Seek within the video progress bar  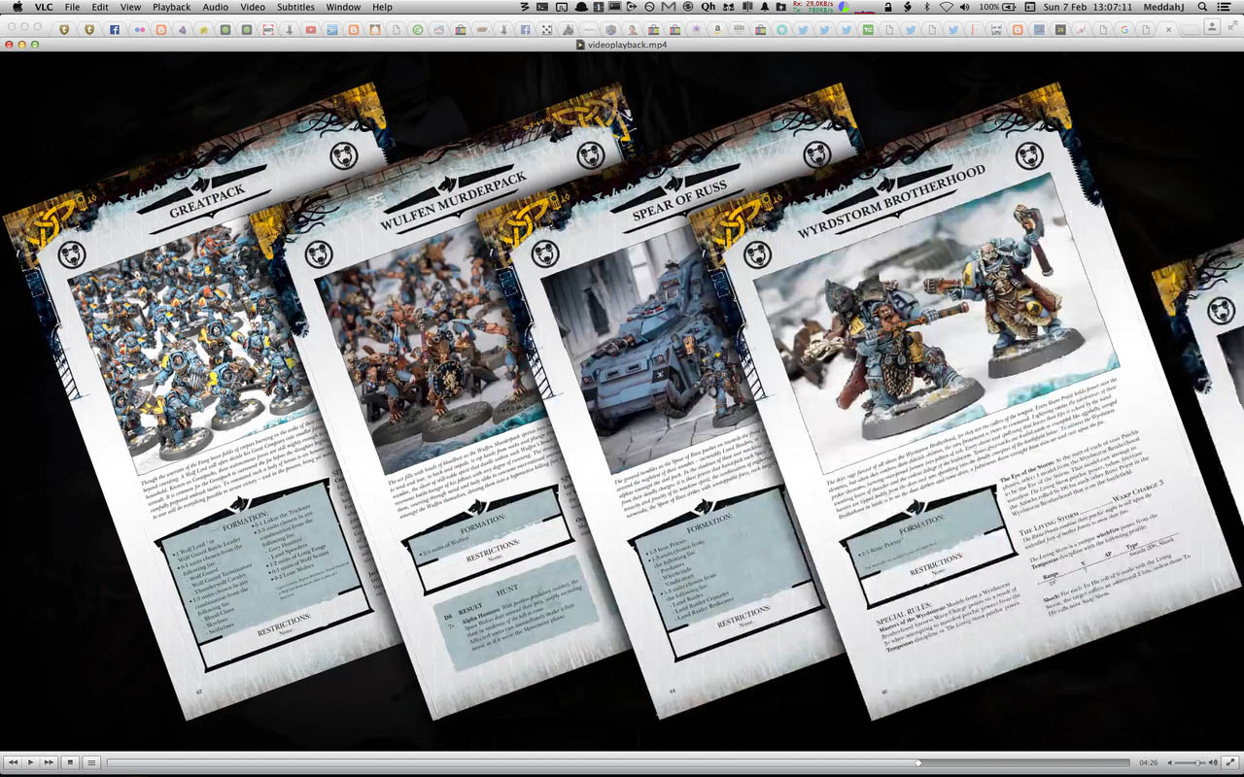point(618,763)
